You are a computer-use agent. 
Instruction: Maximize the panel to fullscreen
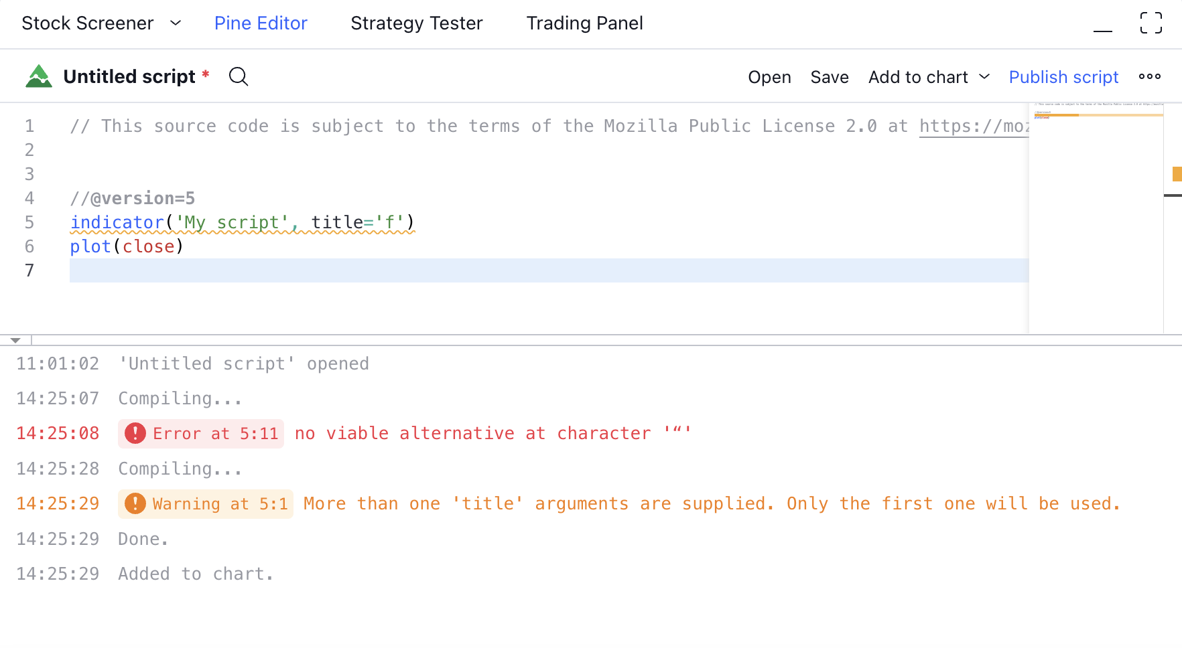pos(1151,23)
